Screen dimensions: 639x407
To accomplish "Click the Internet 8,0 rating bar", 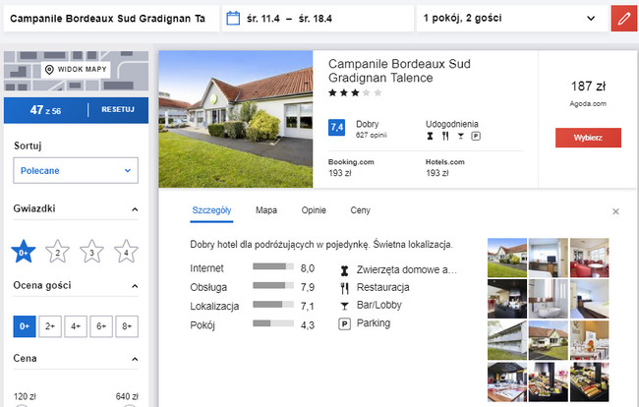I will [x=273, y=266].
